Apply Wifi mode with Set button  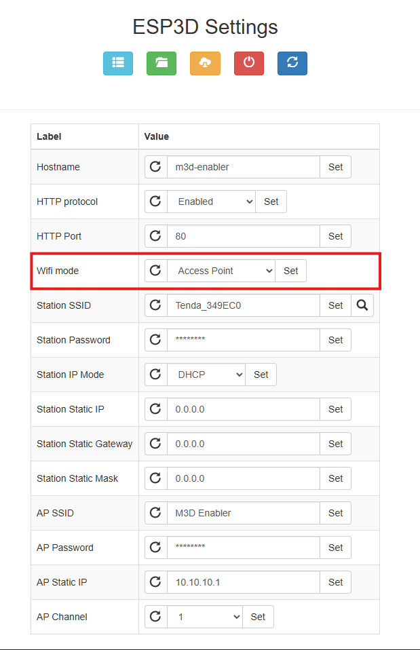click(x=290, y=271)
